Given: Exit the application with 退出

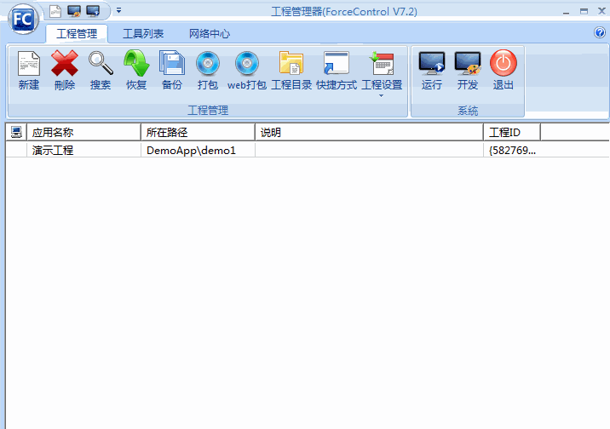Looking at the screenshot, I should coord(504,71).
